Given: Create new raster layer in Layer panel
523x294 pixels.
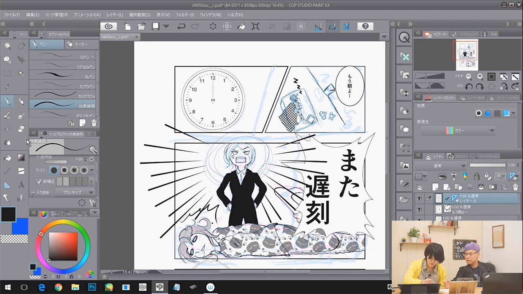Looking at the screenshot, I should click(435, 187).
